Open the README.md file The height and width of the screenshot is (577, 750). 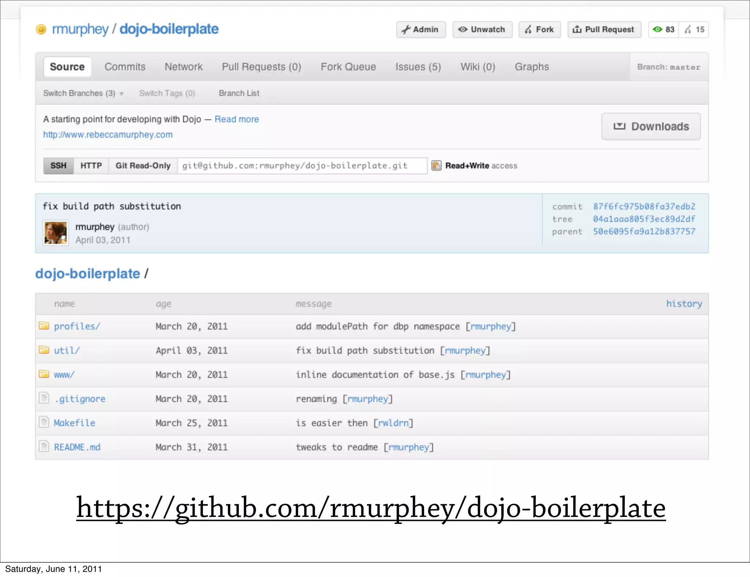pyautogui.click(x=77, y=447)
